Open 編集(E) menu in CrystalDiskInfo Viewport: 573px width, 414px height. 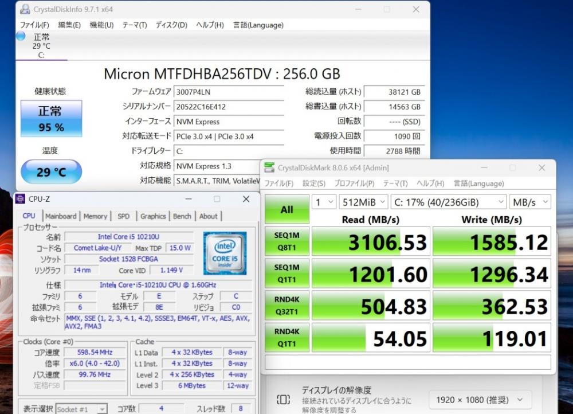tap(69, 25)
